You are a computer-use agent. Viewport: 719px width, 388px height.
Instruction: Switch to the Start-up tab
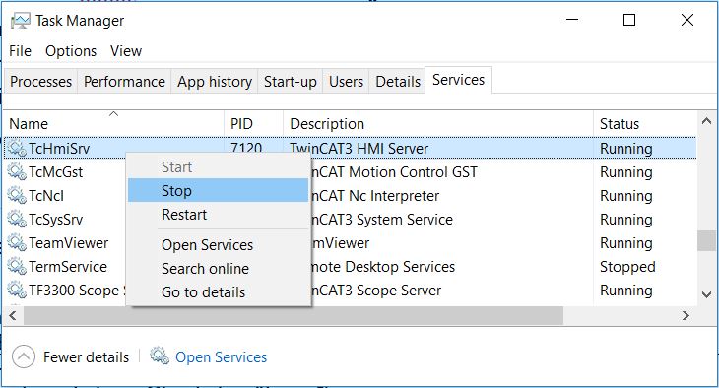(291, 81)
